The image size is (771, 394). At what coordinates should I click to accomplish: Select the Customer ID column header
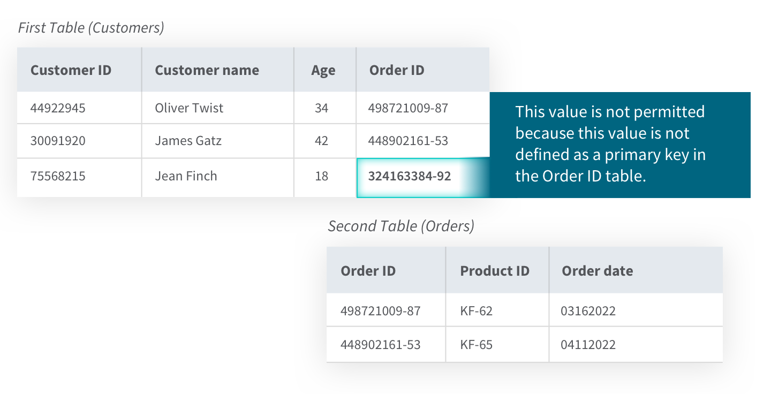pos(79,70)
